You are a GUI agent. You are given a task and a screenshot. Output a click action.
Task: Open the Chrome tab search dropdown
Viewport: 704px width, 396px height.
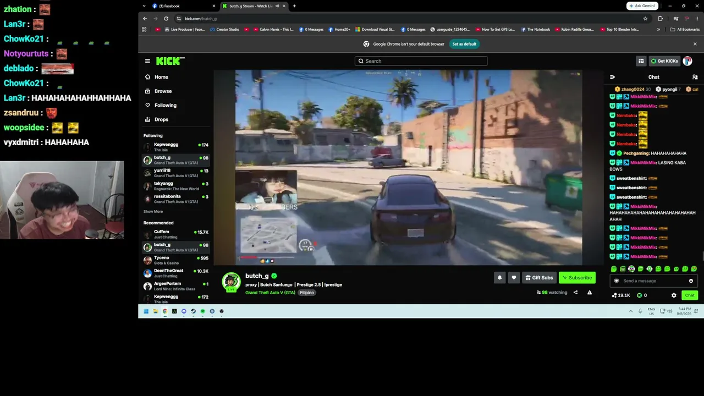144,6
